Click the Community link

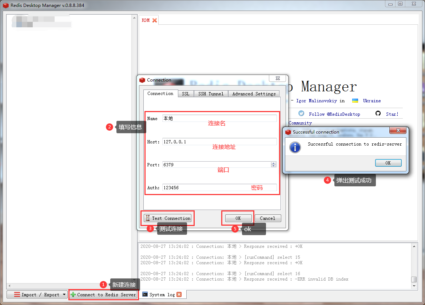pyautogui.click(x=300, y=123)
